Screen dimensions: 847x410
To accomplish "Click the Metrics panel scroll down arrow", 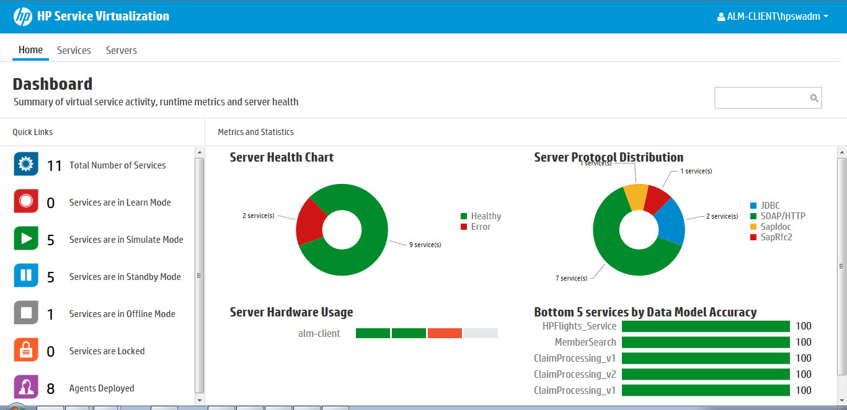I will (x=841, y=400).
